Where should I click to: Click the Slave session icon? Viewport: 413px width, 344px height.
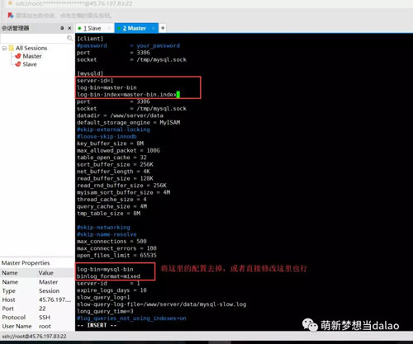tap(18, 64)
